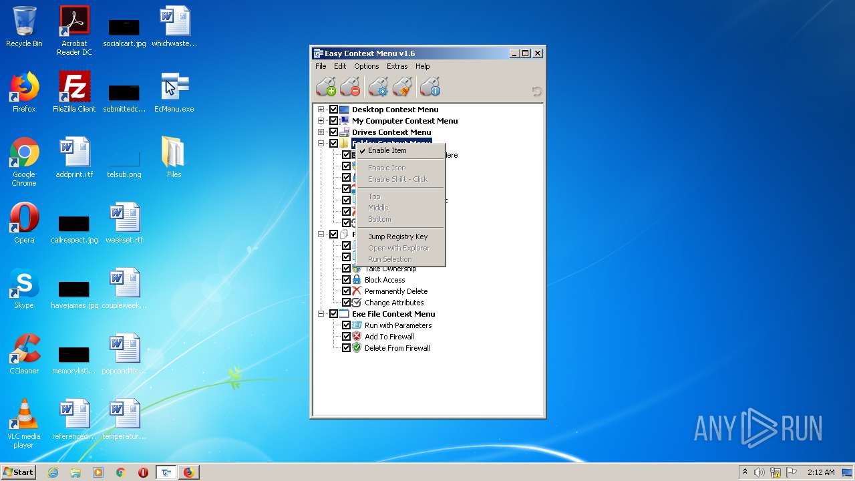The width and height of the screenshot is (855, 481).
Task: Collapse the Folder Context Menu node
Action: tap(321, 144)
